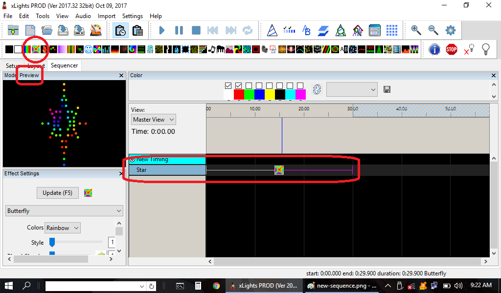Select the smiley Faces effect icon
Screen dimensions: 501x293
pyautogui.click(x=89, y=49)
